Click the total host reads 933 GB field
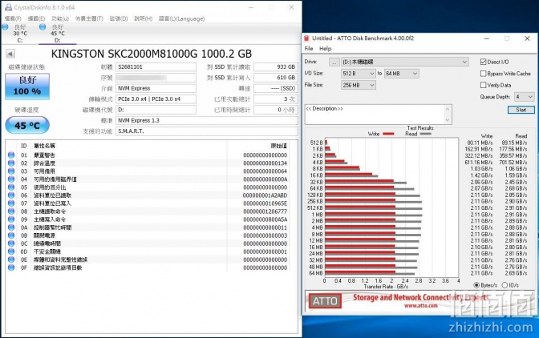The width and height of the screenshot is (539, 338). 276,67
